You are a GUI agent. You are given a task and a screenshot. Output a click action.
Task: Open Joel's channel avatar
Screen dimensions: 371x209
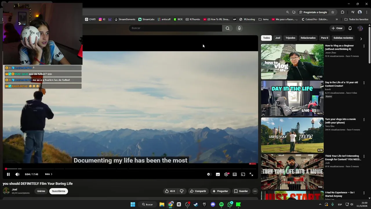point(6,191)
